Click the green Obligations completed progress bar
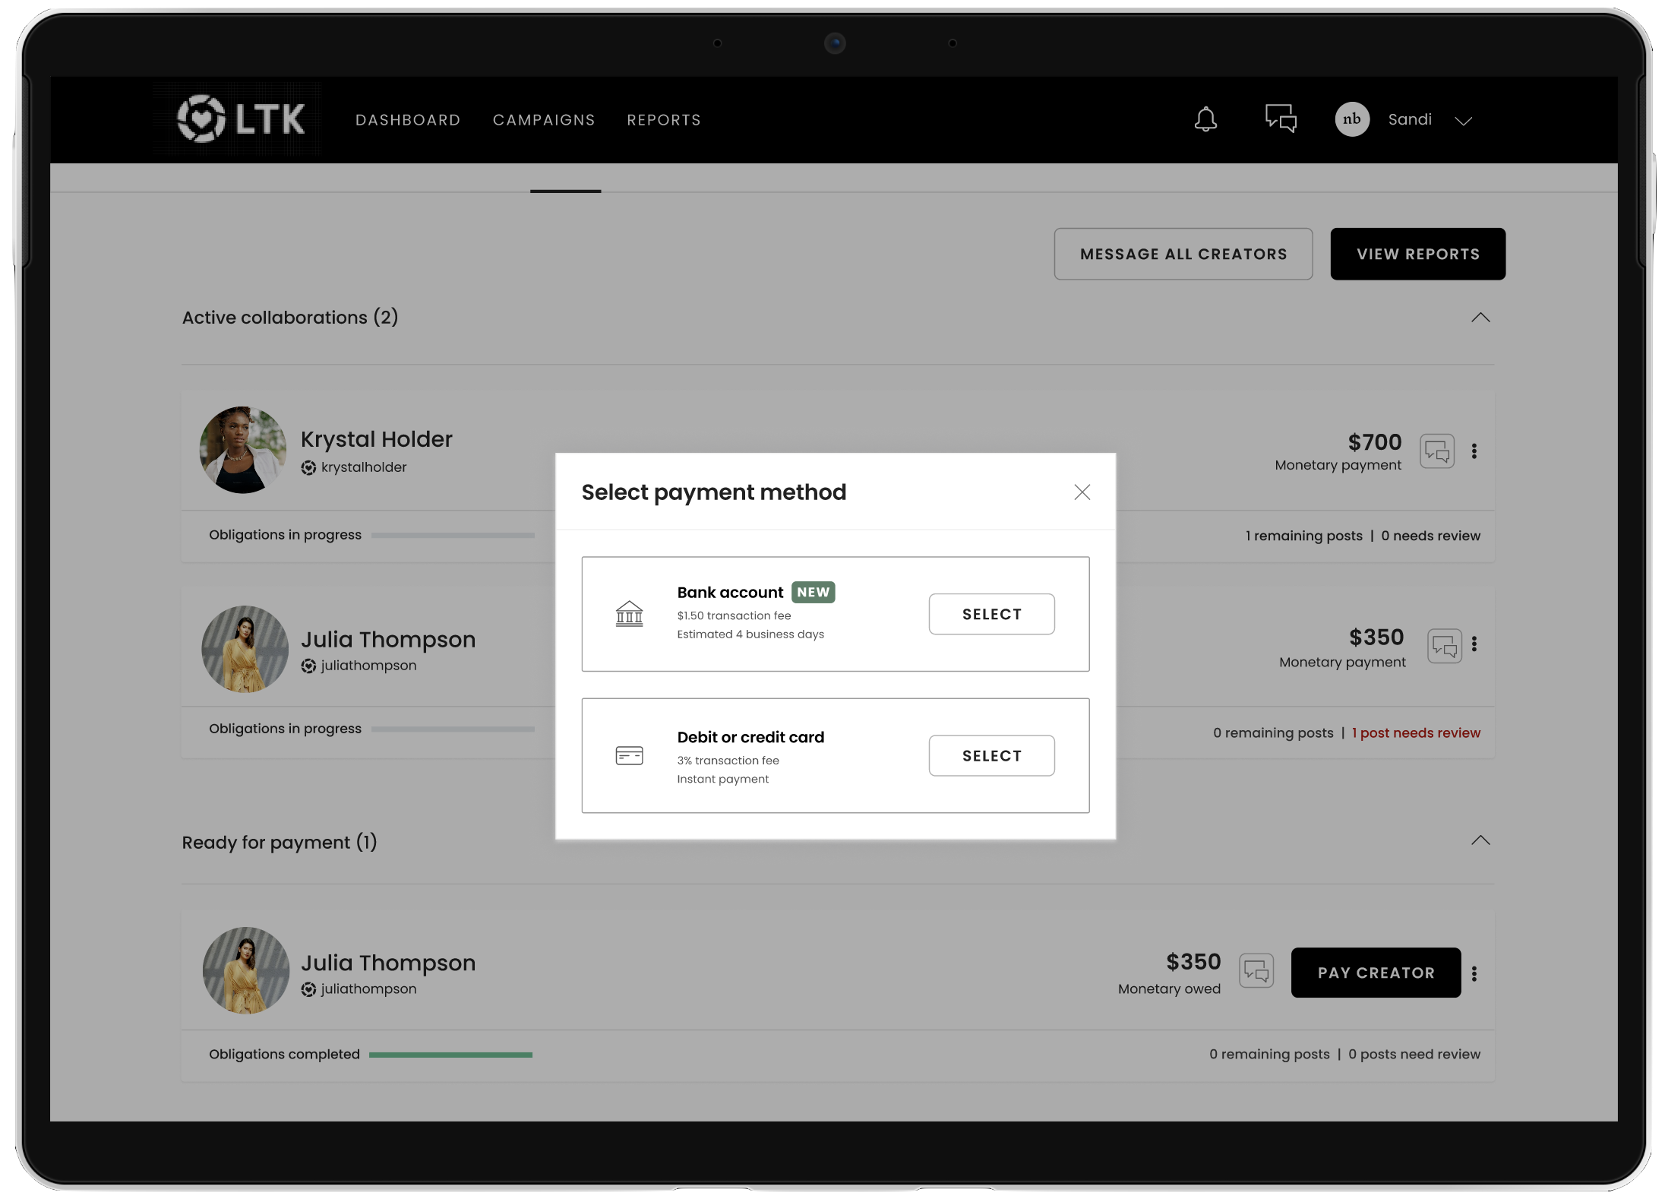The image size is (1665, 1199). tap(450, 1055)
